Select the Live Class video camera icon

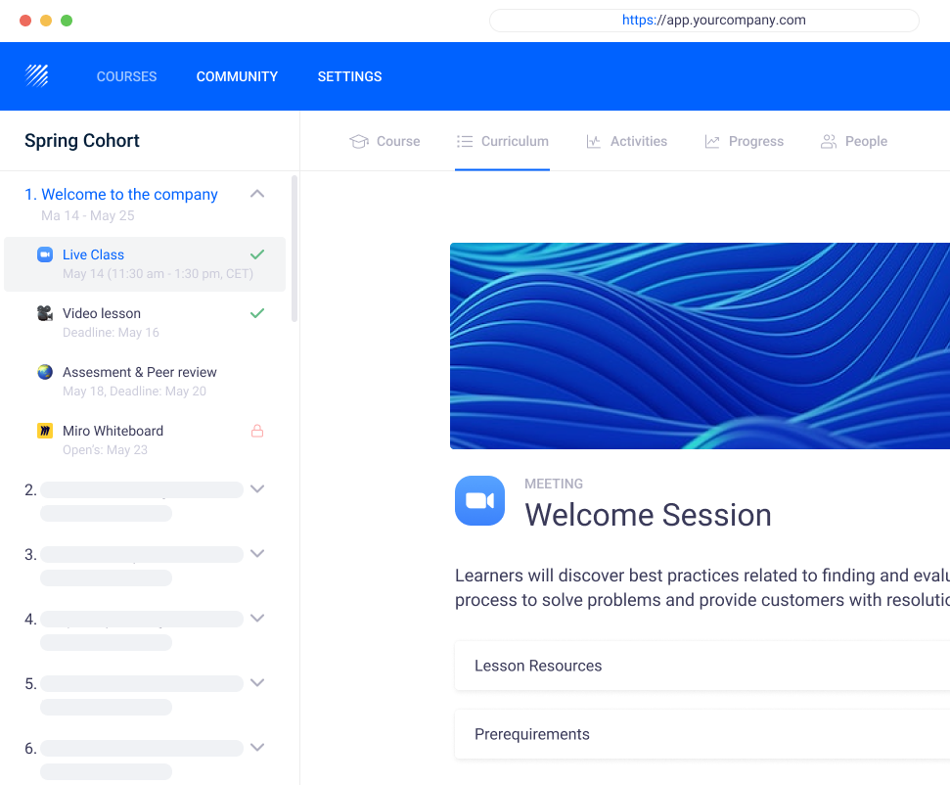coord(45,254)
